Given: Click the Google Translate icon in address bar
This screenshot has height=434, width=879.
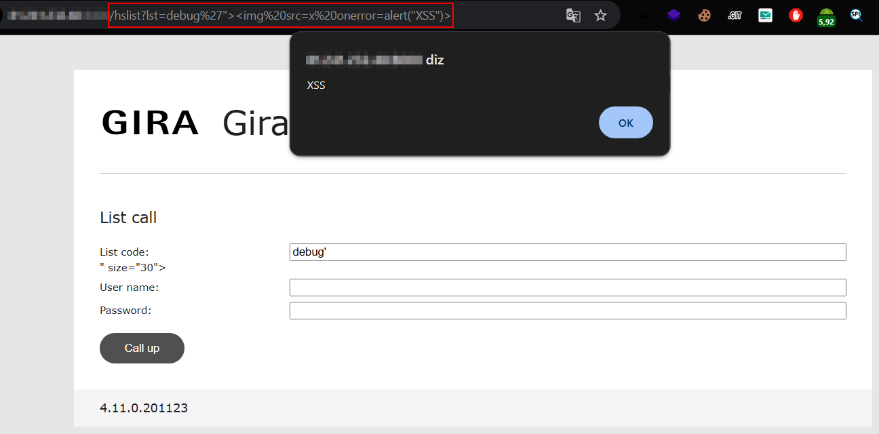Looking at the screenshot, I should tap(573, 15).
